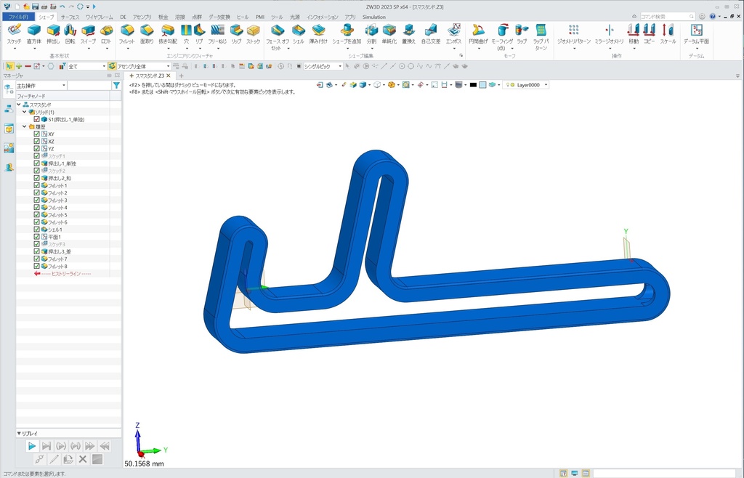744x478 pixels.
Task: Click the スケール scale tool
Action: coord(668,34)
